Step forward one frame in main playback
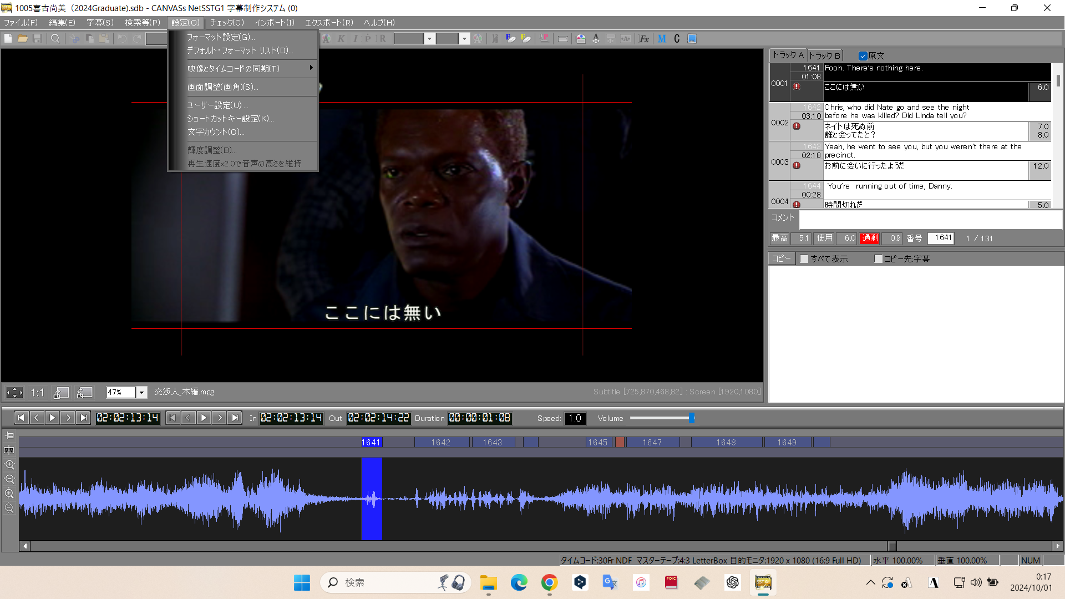The width and height of the screenshot is (1065, 599). click(x=68, y=418)
